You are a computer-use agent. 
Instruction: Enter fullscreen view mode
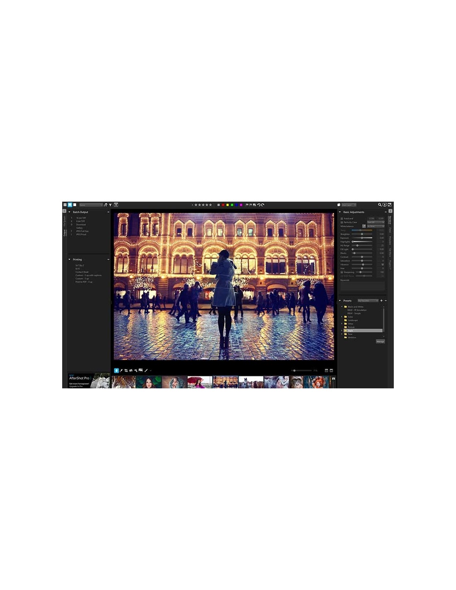[x=390, y=205]
